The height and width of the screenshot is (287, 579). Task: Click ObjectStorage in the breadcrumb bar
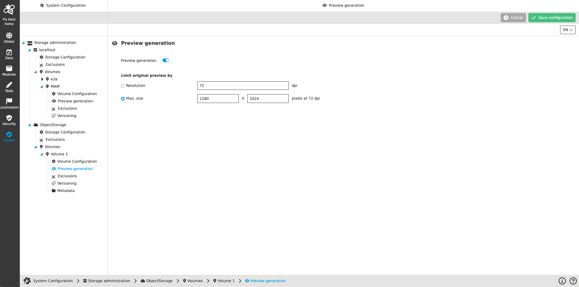[159, 281]
